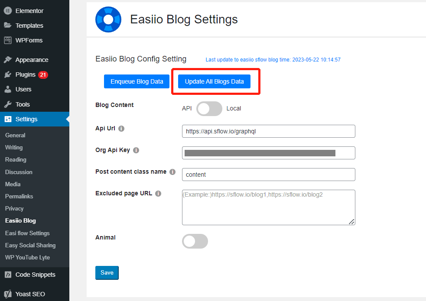
Task: Save the blog settings
Action: 107,273
